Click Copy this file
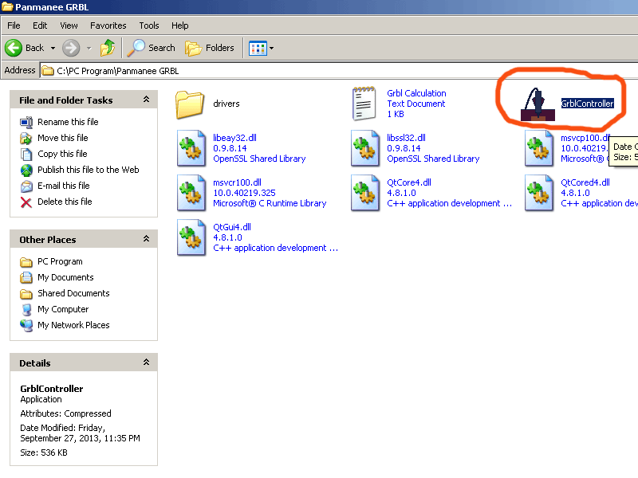This screenshot has width=638, height=478. tap(62, 154)
